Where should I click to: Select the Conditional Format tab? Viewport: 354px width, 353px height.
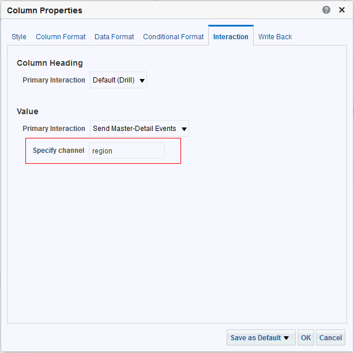pyautogui.click(x=174, y=37)
